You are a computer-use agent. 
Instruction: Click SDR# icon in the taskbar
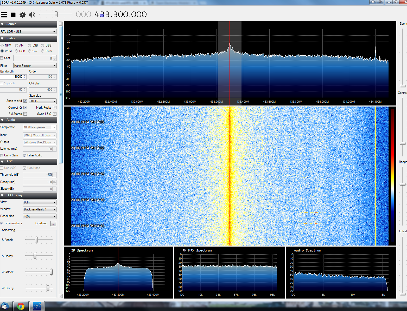(x=37, y=306)
